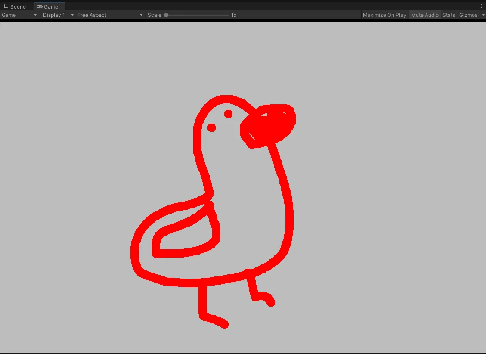Expand the Gizmos dropdown arrow

(x=483, y=15)
